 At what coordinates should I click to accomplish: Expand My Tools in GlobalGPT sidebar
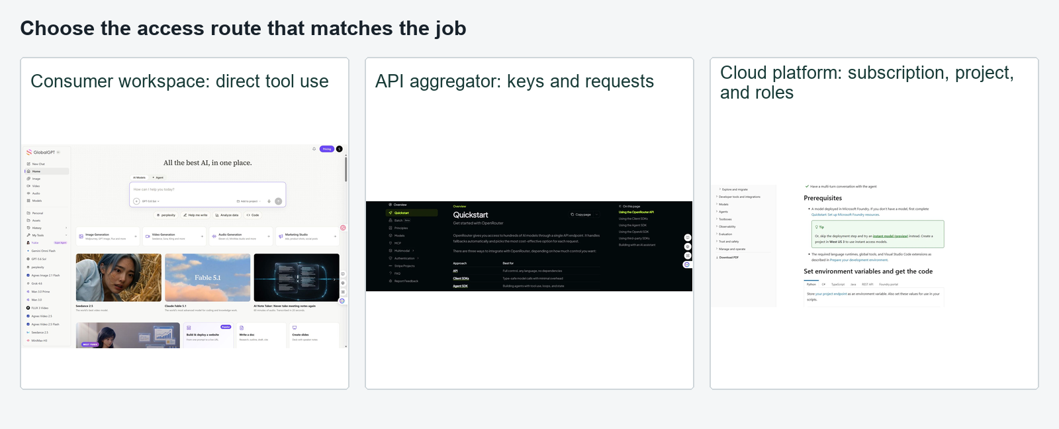[x=46, y=235]
